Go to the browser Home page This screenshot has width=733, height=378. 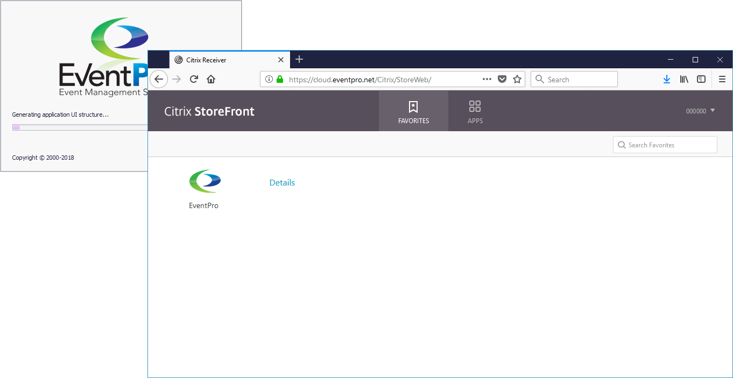(211, 79)
